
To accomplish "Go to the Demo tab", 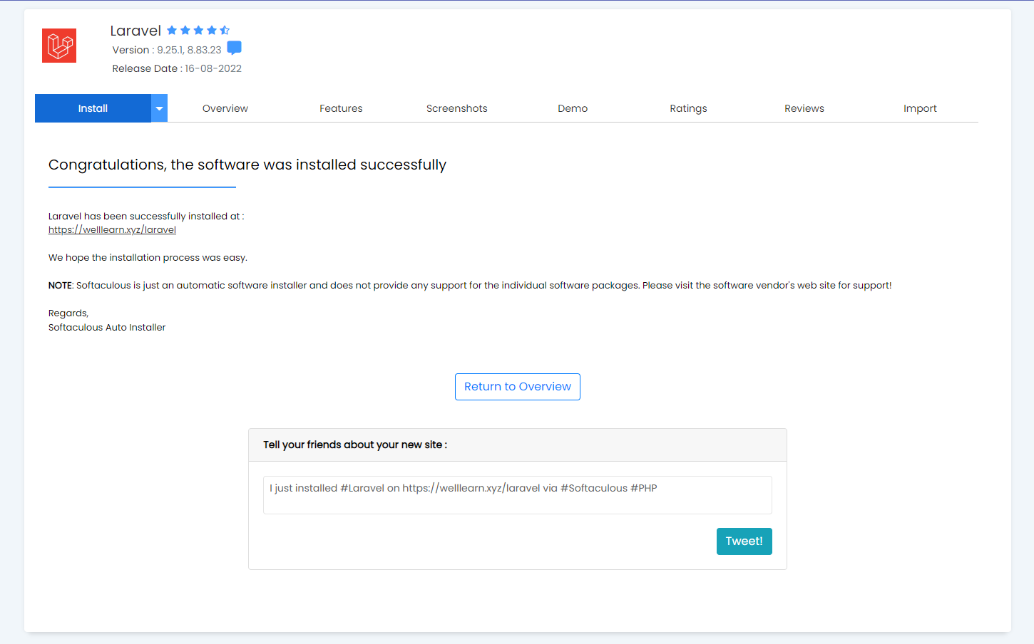I will pyautogui.click(x=573, y=108).
